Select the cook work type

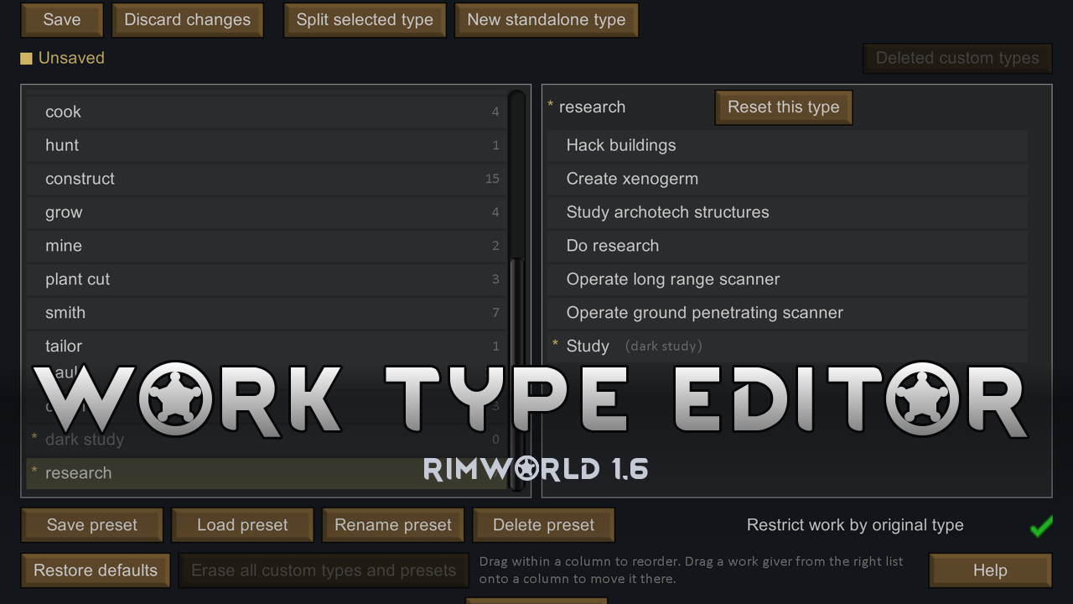pos(267,112)
